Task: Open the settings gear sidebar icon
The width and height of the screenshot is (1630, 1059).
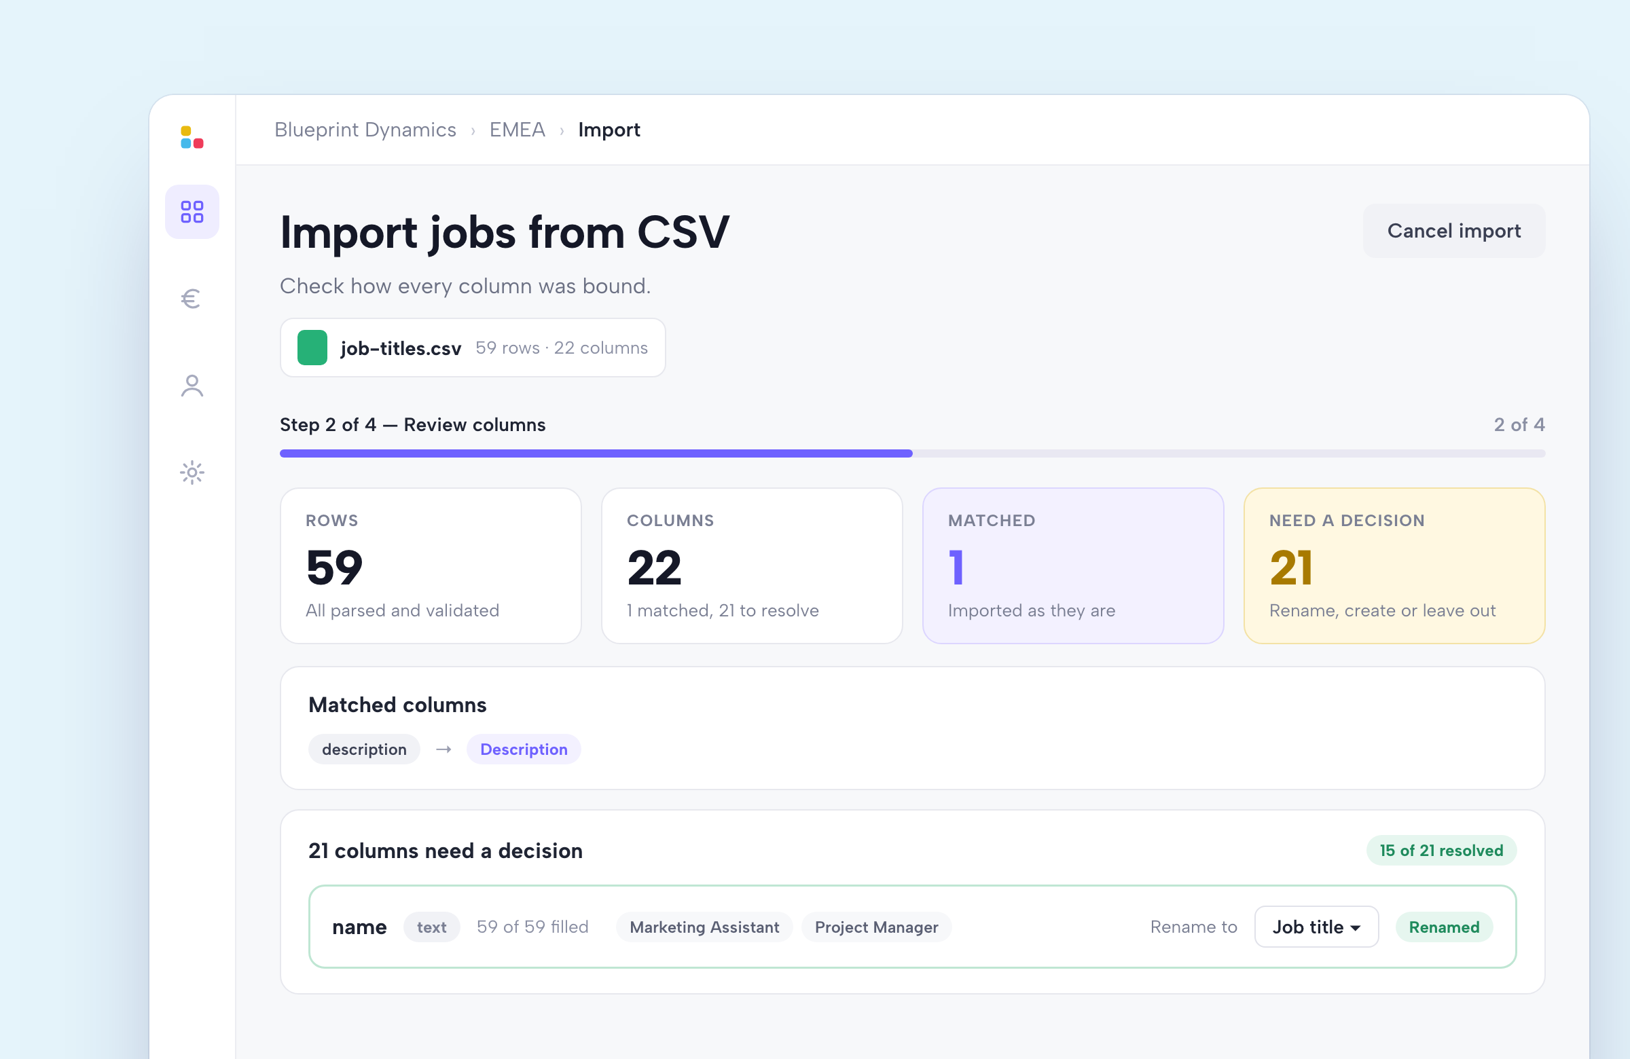Action: pos(192,472)
